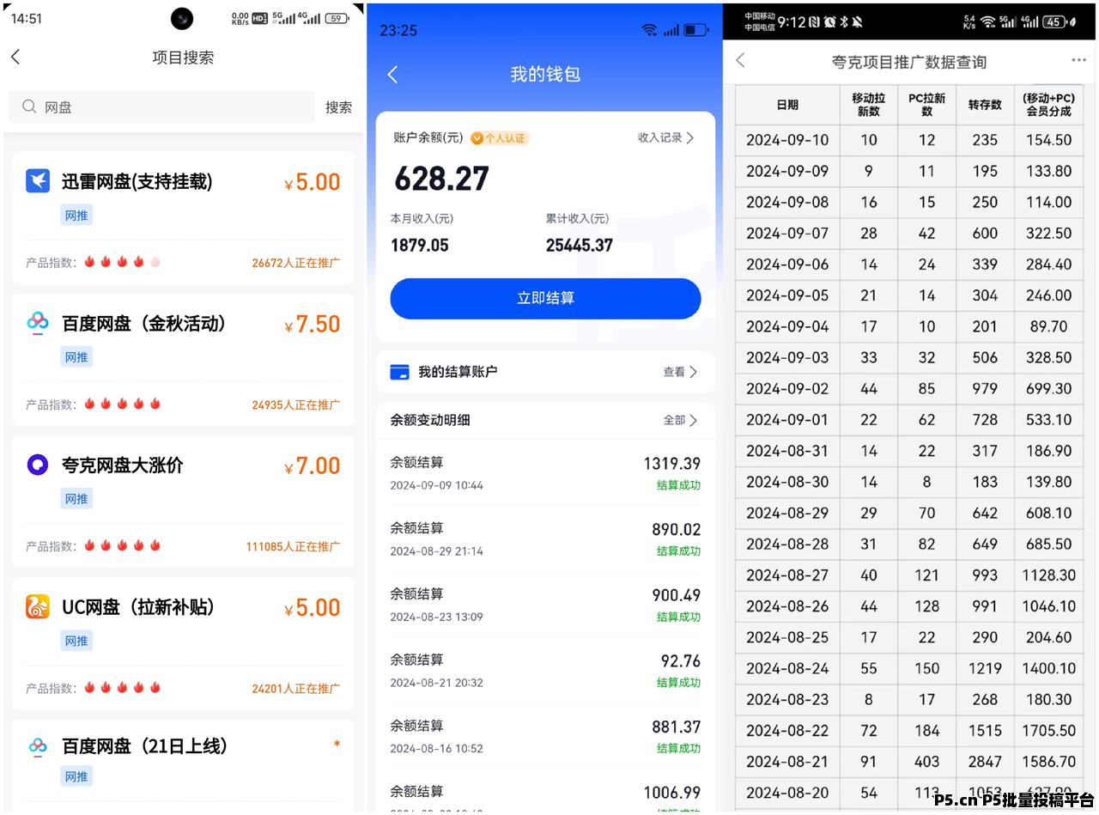
Task: Select date cell 2024-09-02
Action: 787,389
